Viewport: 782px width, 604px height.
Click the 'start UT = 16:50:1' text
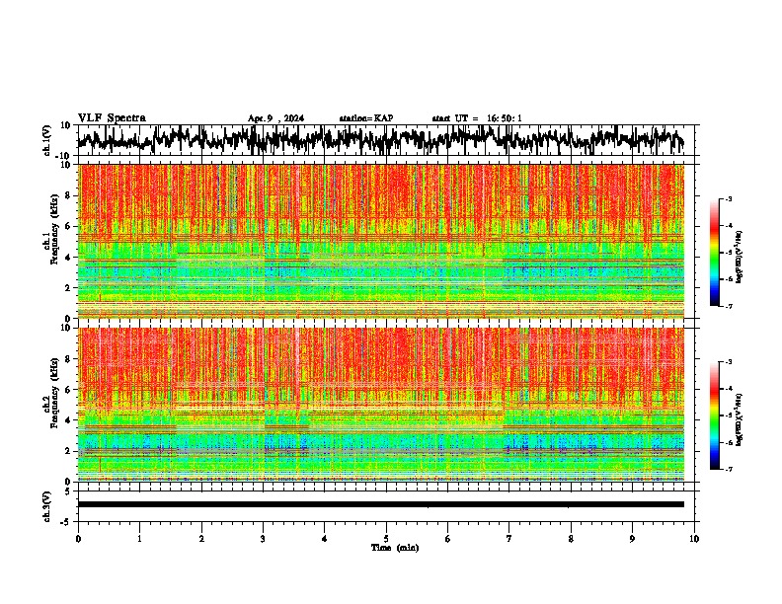pyautogui.click(x=477, y=118)
